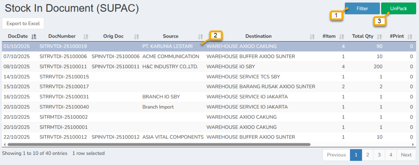Open page 3 in pagination
The height and width of the screenshot is (165, 419).
[379, 155]
